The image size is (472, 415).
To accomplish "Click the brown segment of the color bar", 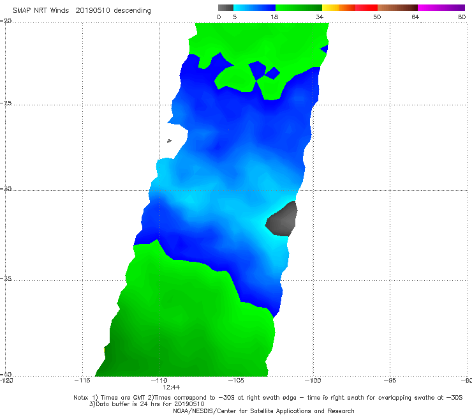I will click(397, 8).
